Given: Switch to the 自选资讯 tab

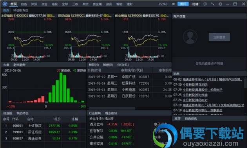Looking at the screenshot, I should coord(191,119).
